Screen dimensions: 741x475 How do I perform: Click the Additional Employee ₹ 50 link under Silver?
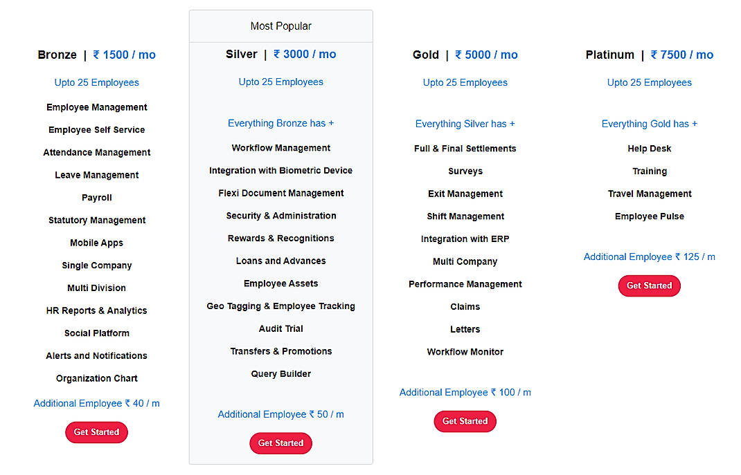[x=280, y=414]
